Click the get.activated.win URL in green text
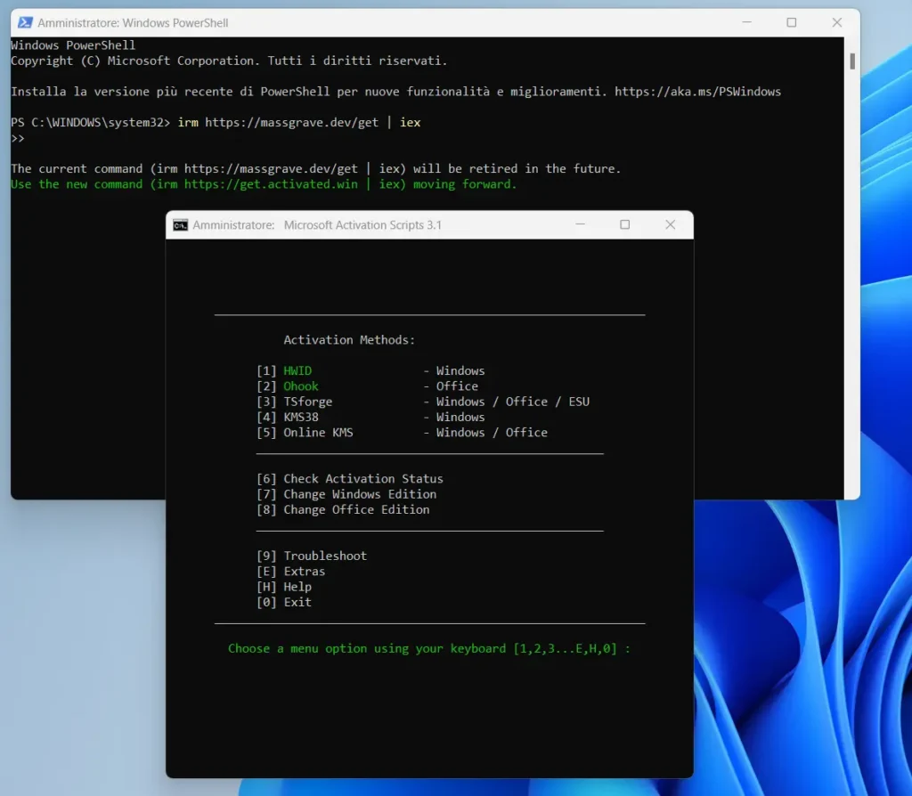The width and height of the screenshot is (912, 796). (x=271, y=184)
